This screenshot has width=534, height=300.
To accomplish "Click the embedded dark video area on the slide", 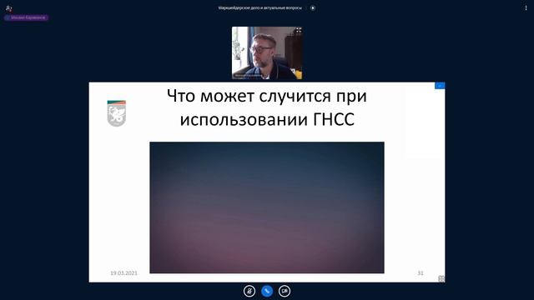I will point(267,207).
